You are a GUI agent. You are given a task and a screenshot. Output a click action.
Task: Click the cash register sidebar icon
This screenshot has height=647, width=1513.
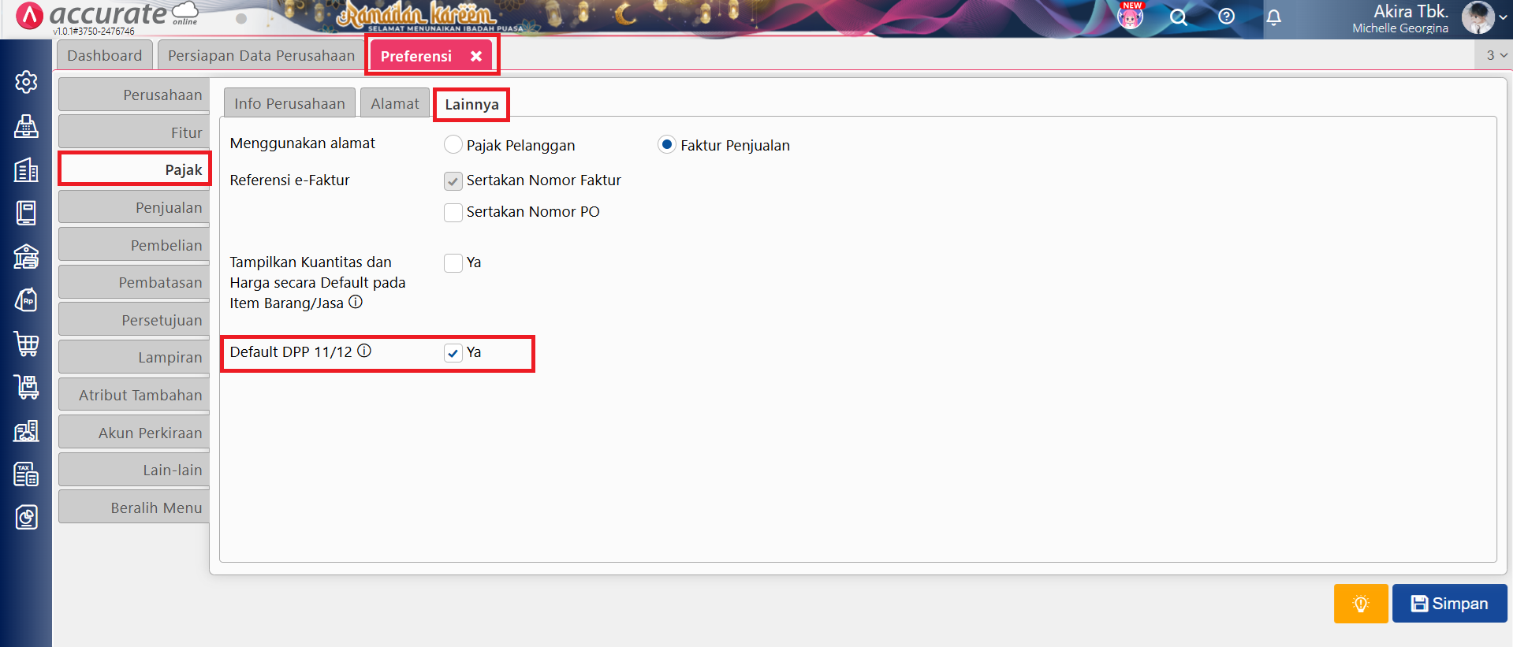point(26,126)
